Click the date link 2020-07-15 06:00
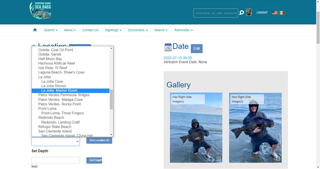Image resolution: width=320 pixels, height=169 pixels. point(177,58)
